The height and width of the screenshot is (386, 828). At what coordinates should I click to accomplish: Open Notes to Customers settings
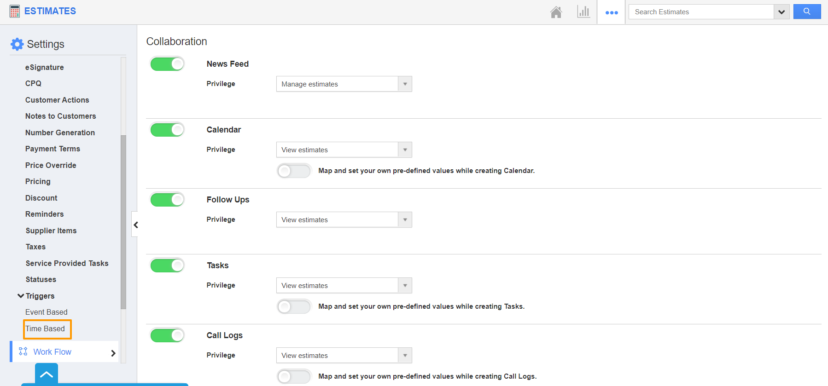click(x=61, y=116)
